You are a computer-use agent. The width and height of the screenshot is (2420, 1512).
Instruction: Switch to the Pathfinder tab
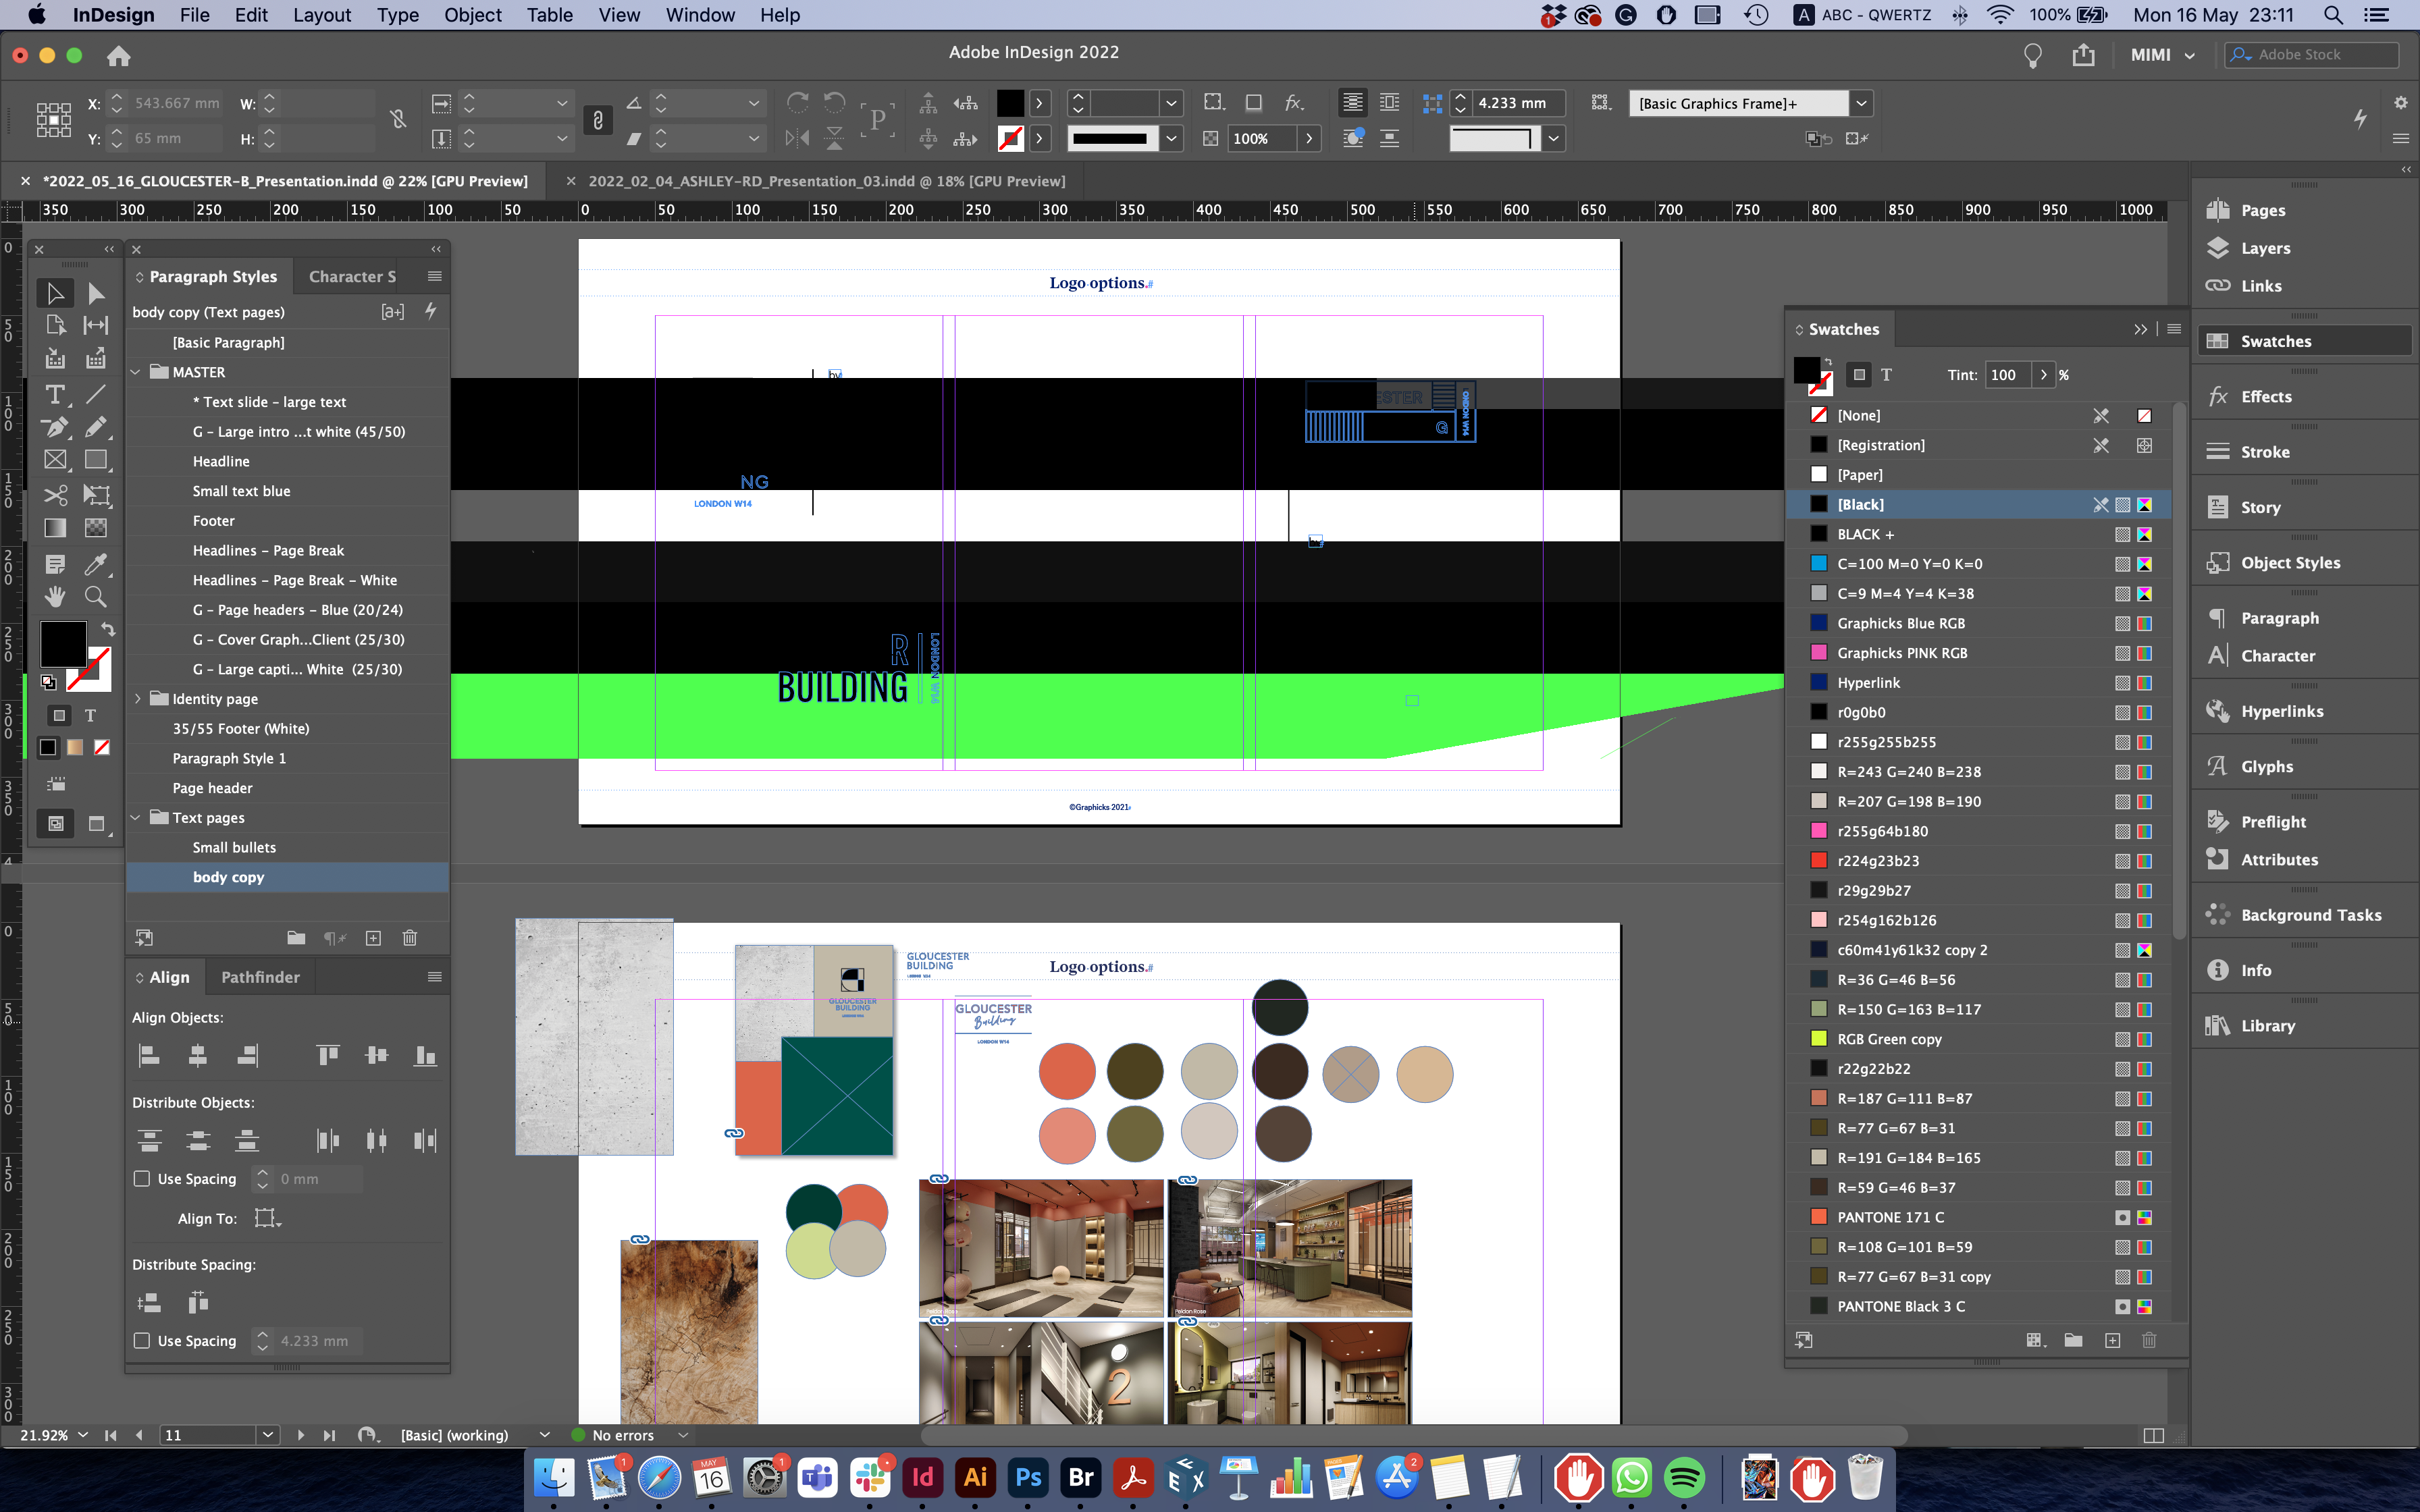pos(260,977)
